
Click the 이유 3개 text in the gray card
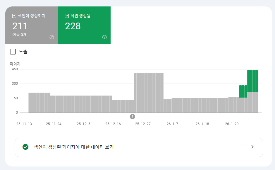coord(19,35)
